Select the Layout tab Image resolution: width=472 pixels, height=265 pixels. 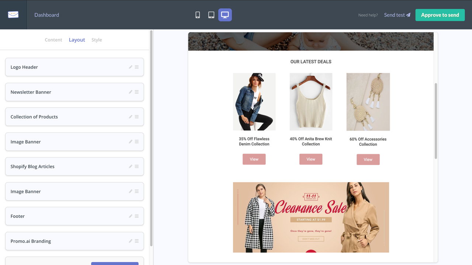(77, 40)
